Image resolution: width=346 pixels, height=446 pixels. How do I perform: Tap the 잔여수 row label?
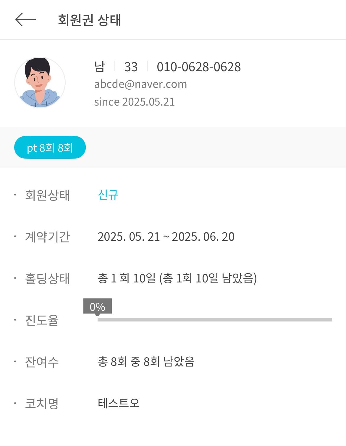tap(42, 362)
